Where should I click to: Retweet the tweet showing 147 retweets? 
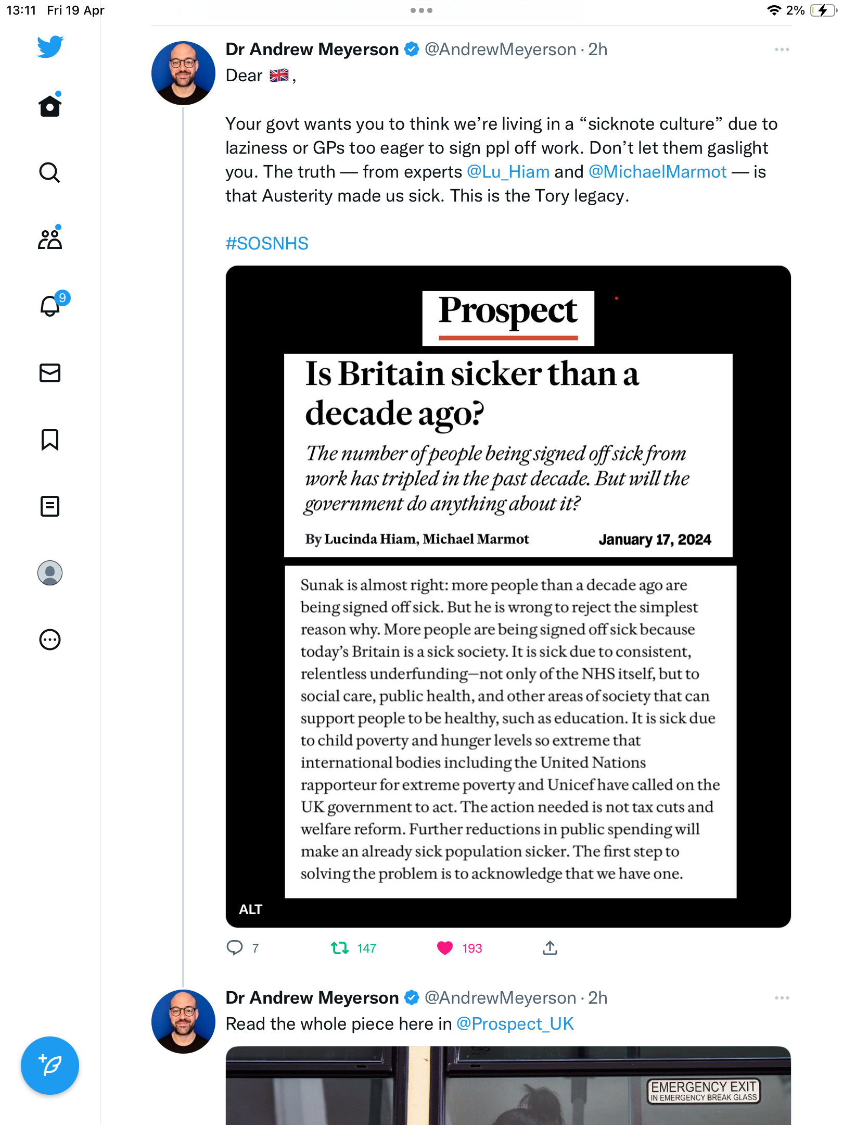pos(340,948)
